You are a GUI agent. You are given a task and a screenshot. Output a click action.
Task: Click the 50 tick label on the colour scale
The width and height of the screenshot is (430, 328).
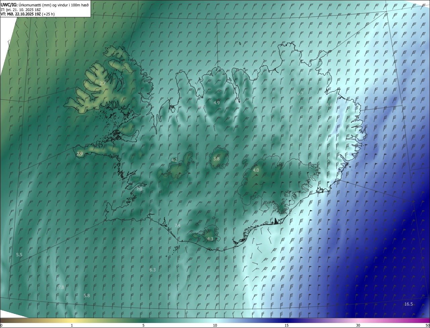(427, 325)
